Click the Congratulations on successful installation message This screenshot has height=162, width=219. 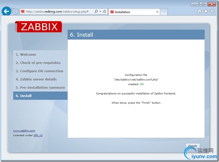pos(136,94)
